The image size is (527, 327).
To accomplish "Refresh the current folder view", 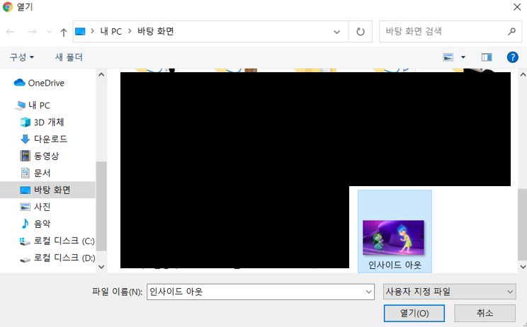I will 361,32.
